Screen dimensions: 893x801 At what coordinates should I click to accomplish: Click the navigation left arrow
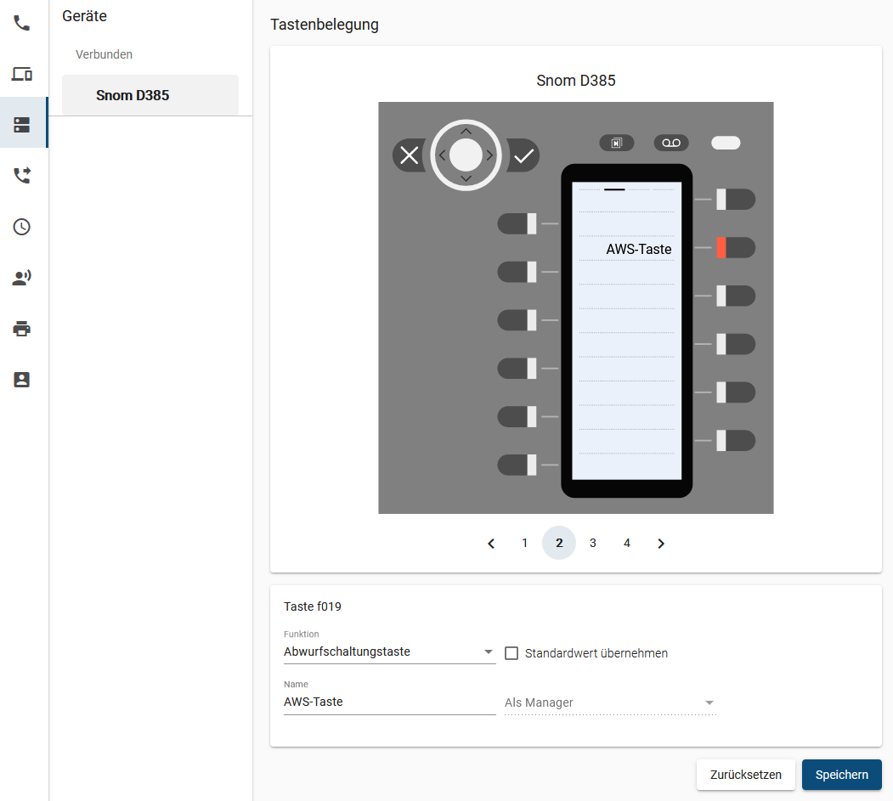(x=443, y=155)
